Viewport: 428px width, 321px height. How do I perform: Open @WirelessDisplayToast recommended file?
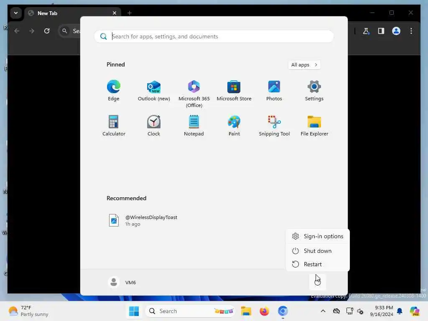click(143, 220)
